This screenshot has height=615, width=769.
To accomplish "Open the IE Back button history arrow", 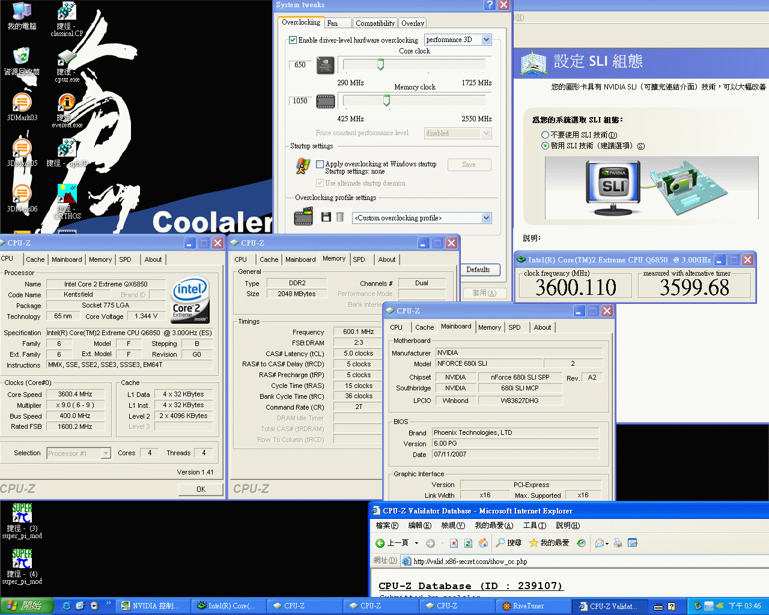I will [416, 543].
